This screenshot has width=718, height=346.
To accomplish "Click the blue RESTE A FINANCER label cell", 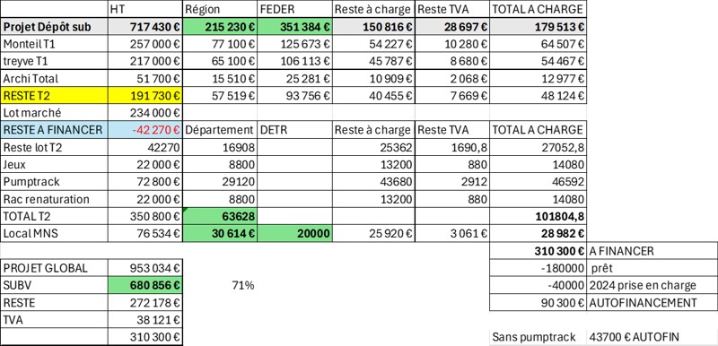I will point(54,130).
